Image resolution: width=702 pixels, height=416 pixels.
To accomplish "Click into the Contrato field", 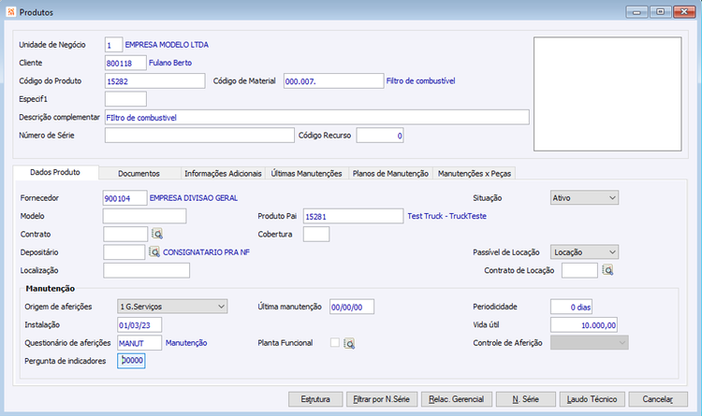I will (x=125, y=234).
